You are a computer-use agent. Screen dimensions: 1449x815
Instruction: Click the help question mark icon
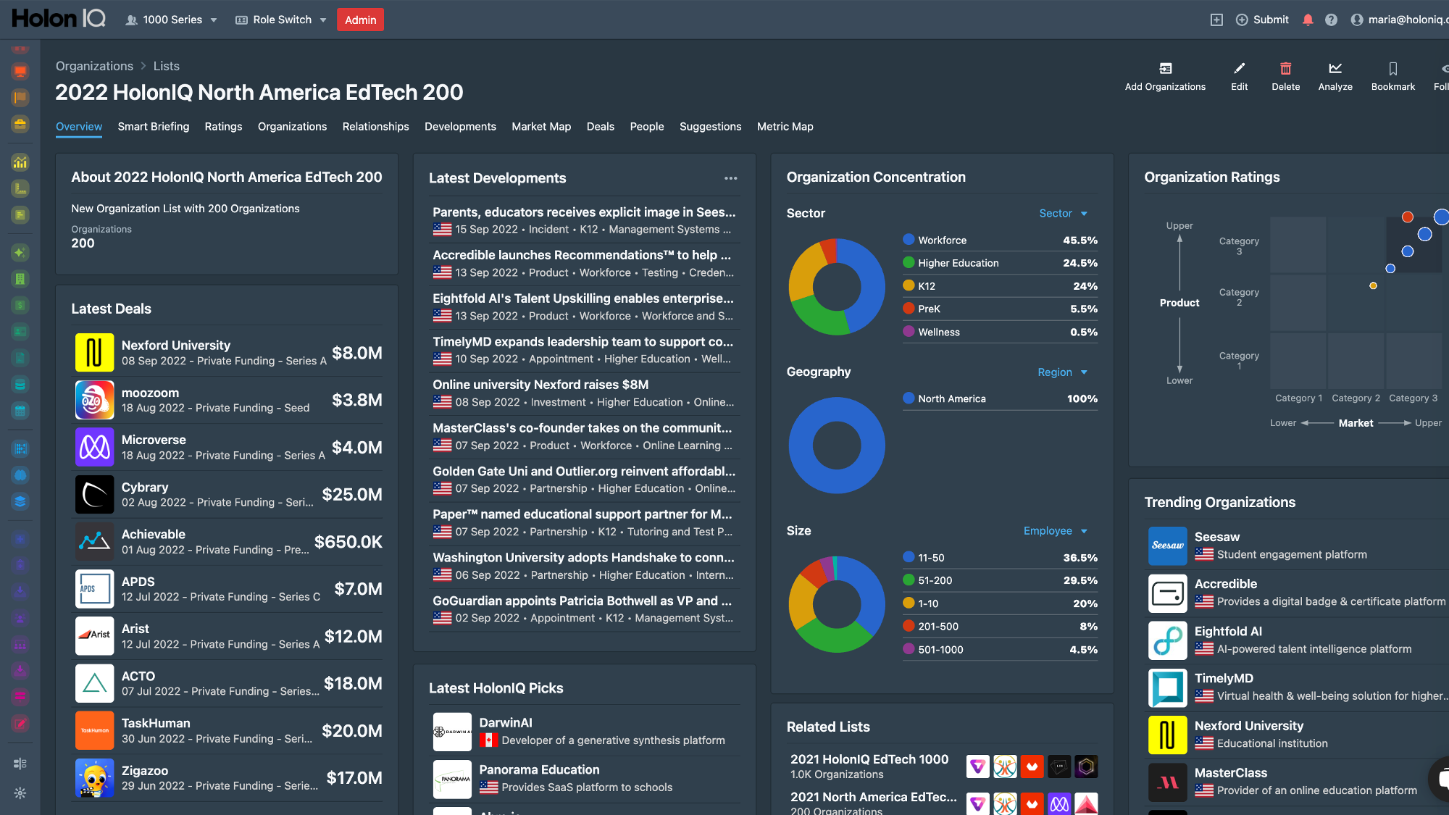click(x=1331, y=20)
